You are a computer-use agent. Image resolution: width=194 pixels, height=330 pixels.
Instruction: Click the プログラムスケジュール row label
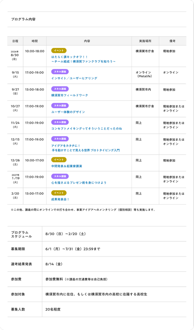(x=21, y=234)
